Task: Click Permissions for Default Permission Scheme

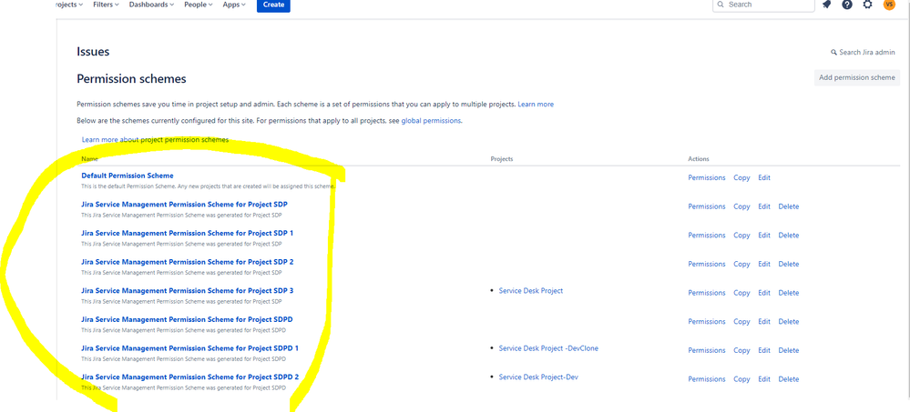Action: point(707,178)
